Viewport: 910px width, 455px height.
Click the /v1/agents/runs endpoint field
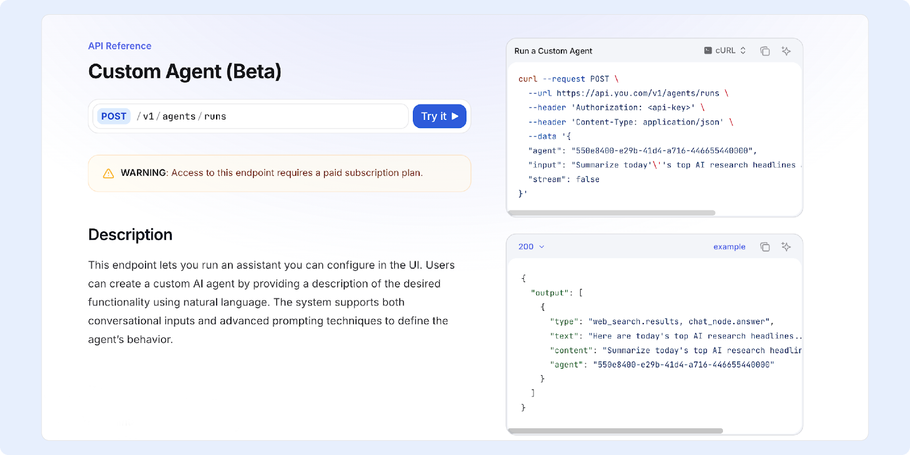250,116
